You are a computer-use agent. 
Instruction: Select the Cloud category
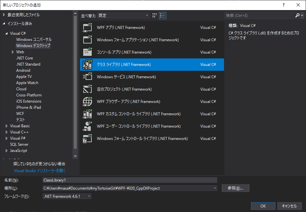21,89
